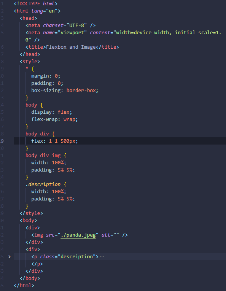This screenshot has height=291, width=226.
Task: Click the body { selector line
Action: [x=34, y=105]
